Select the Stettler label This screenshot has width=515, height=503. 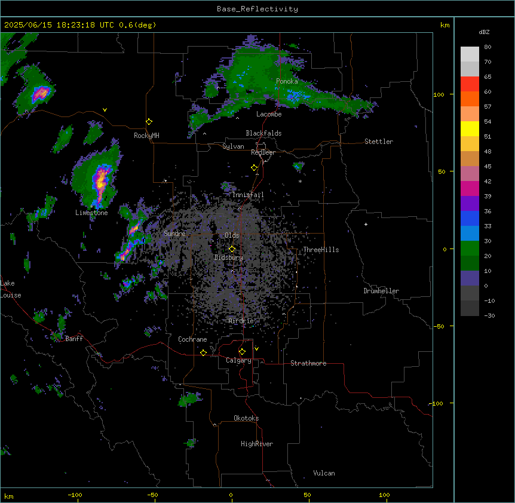(379, 142)
